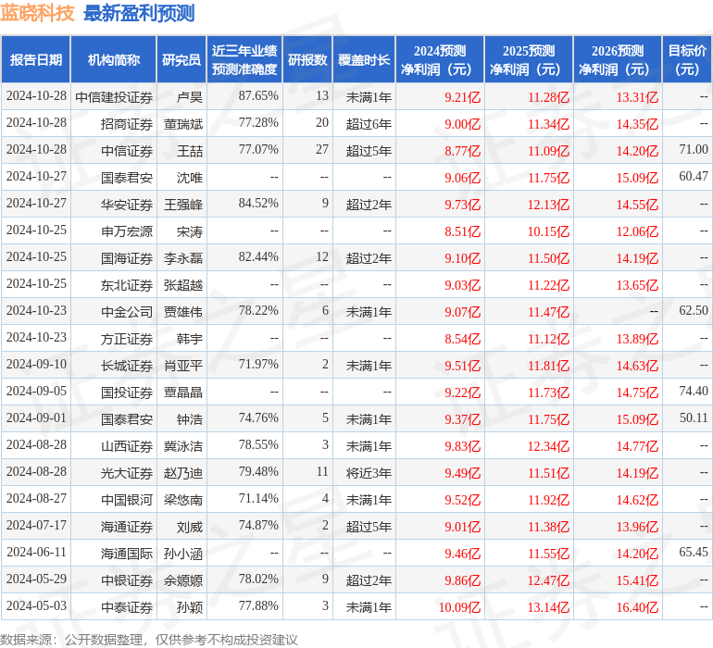Click researcher name 李永磊
Screen dimensions: 713x648
[x=183, y=258]
